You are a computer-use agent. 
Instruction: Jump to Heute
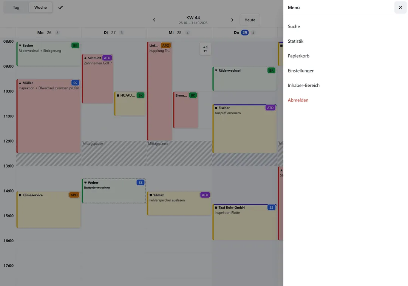tap(250, 20)
